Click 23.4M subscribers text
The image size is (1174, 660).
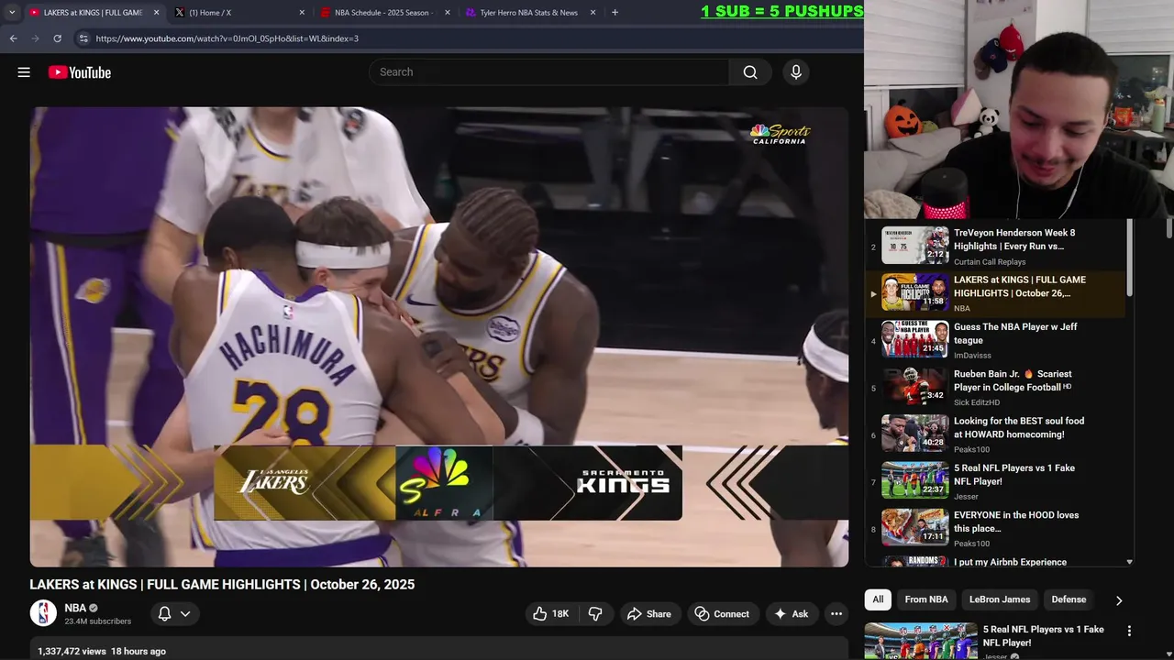point(97,621)
